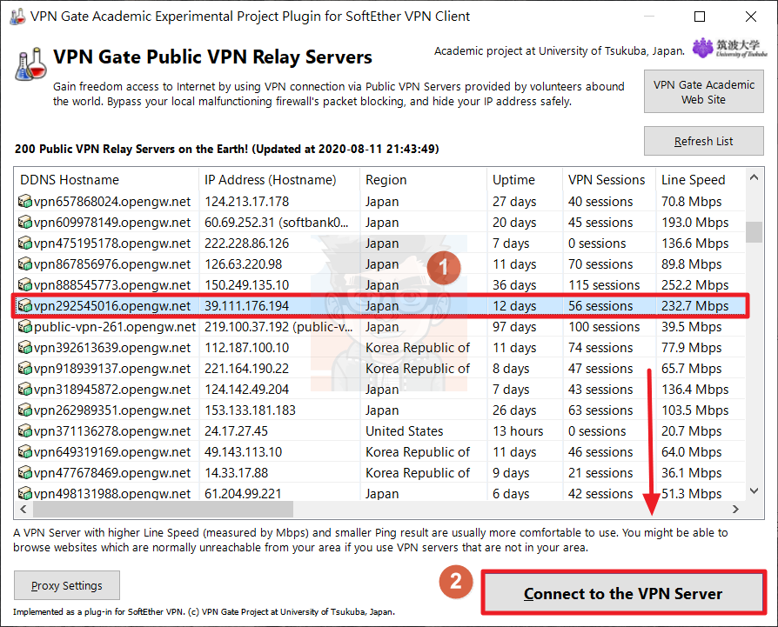Select server vpn392613639.opengw.net
This screenshot has width=778, height=627.
(379, 348)
